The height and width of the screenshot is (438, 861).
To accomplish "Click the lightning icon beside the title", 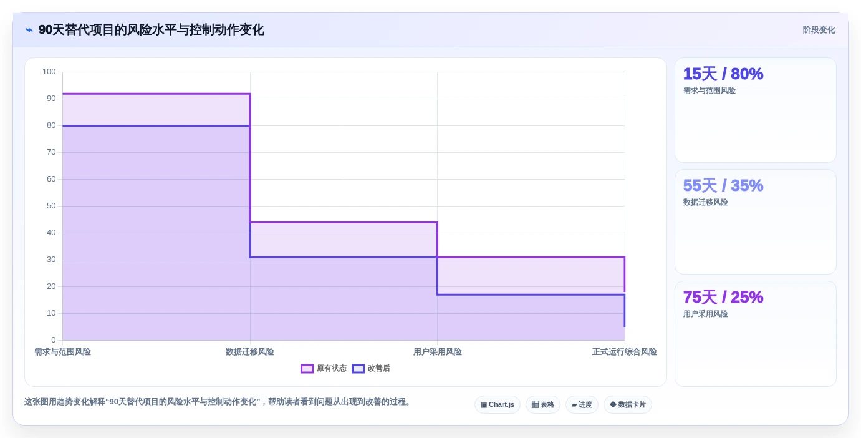I will pyautogui.click(x=29, y=30).
